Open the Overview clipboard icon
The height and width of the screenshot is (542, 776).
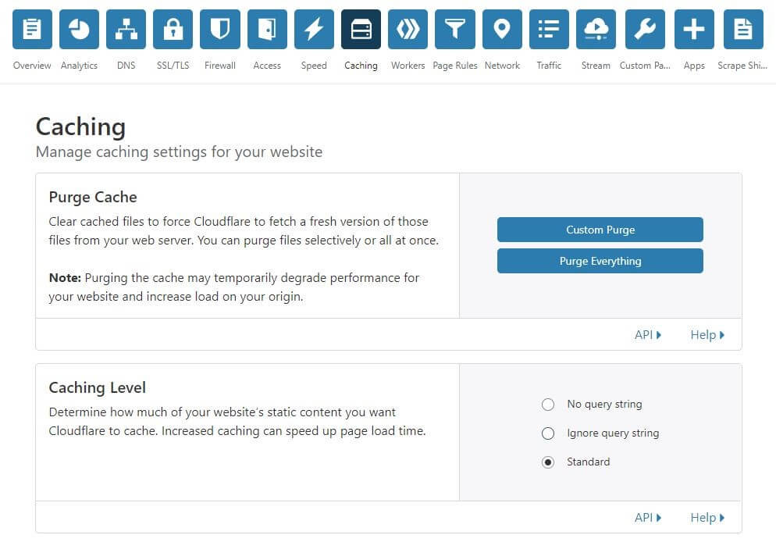pos(32,30)
